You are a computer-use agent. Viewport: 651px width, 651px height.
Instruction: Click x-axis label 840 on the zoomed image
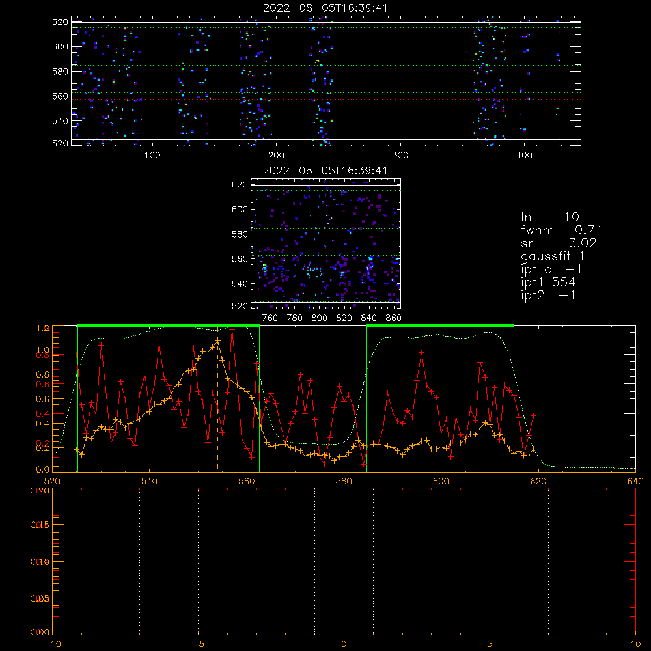[368, 318]
